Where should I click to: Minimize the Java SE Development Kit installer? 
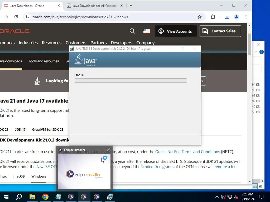(171, 49)
